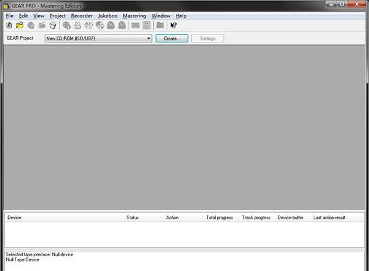Click the stacked jukebox list icon

point(146,25)
